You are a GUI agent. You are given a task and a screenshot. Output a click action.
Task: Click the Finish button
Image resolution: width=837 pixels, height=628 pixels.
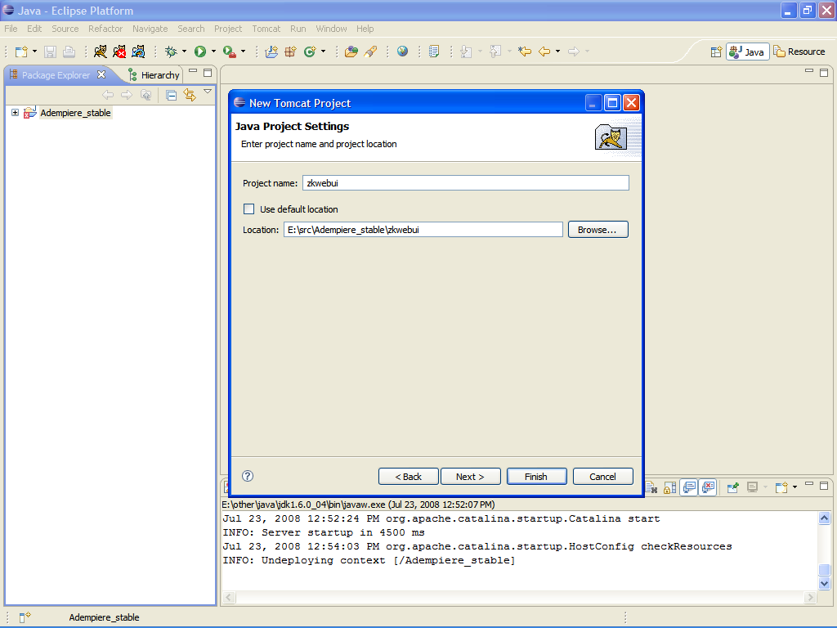pos(536,477)
